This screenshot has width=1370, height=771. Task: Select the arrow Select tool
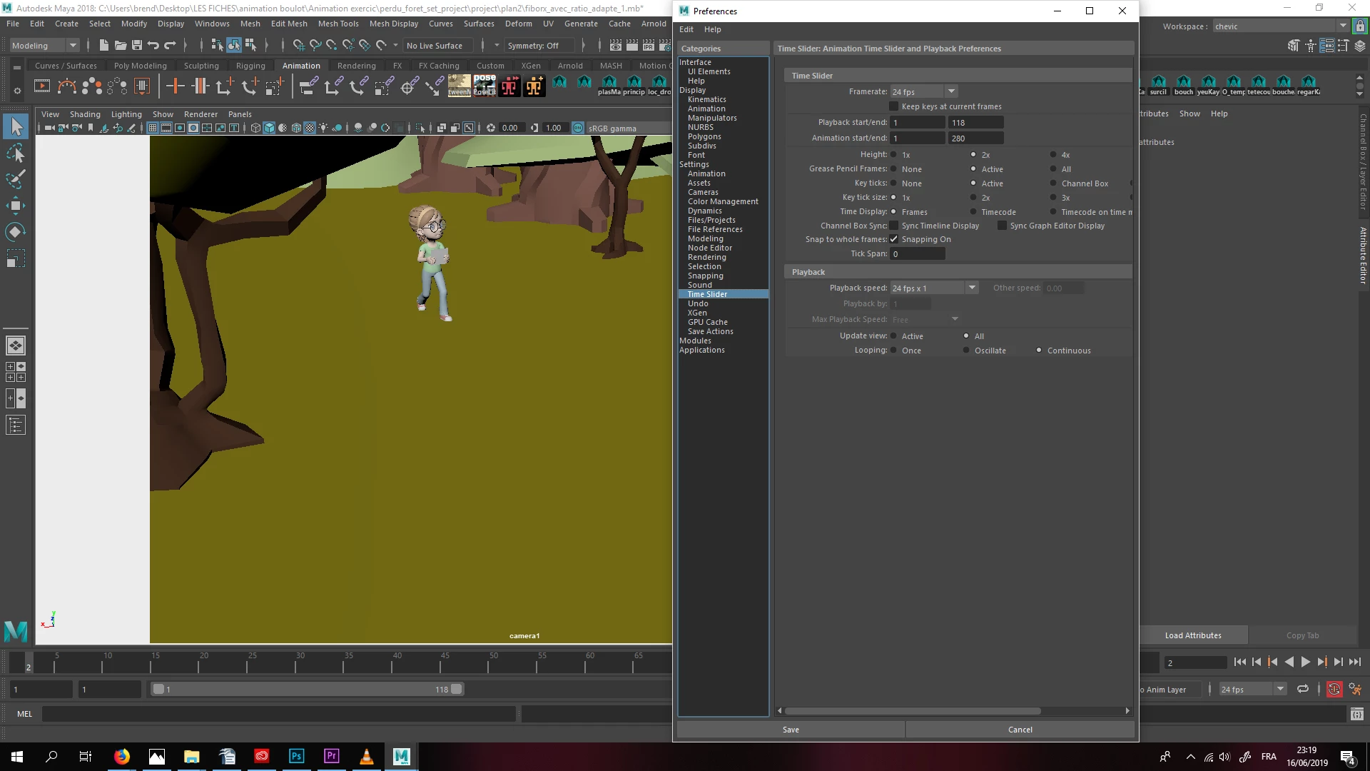pos(16,127)
